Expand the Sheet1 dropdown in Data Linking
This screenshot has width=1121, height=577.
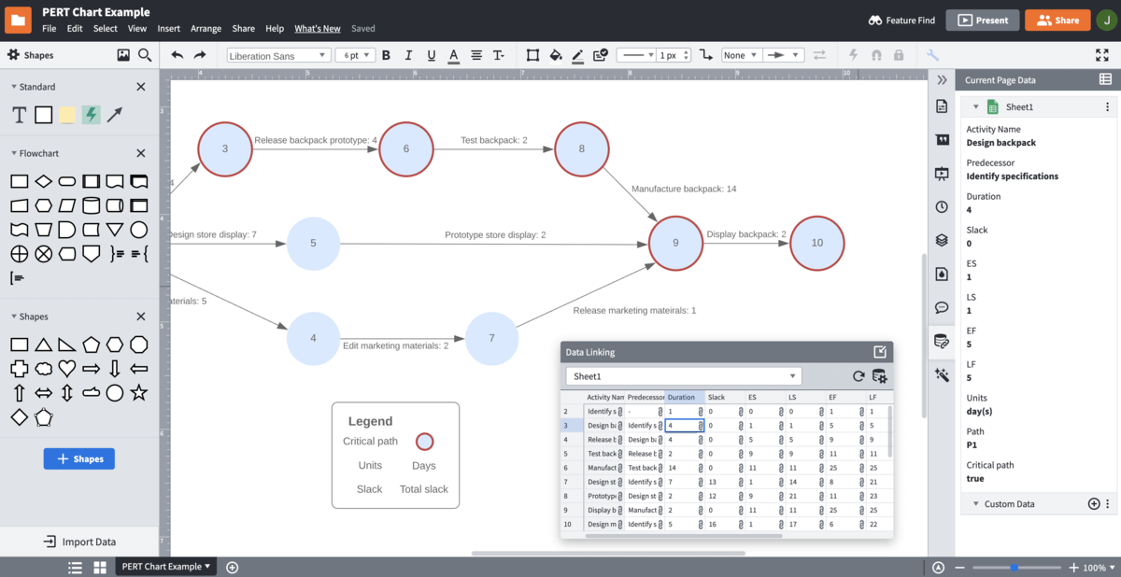tap(683, 376)
